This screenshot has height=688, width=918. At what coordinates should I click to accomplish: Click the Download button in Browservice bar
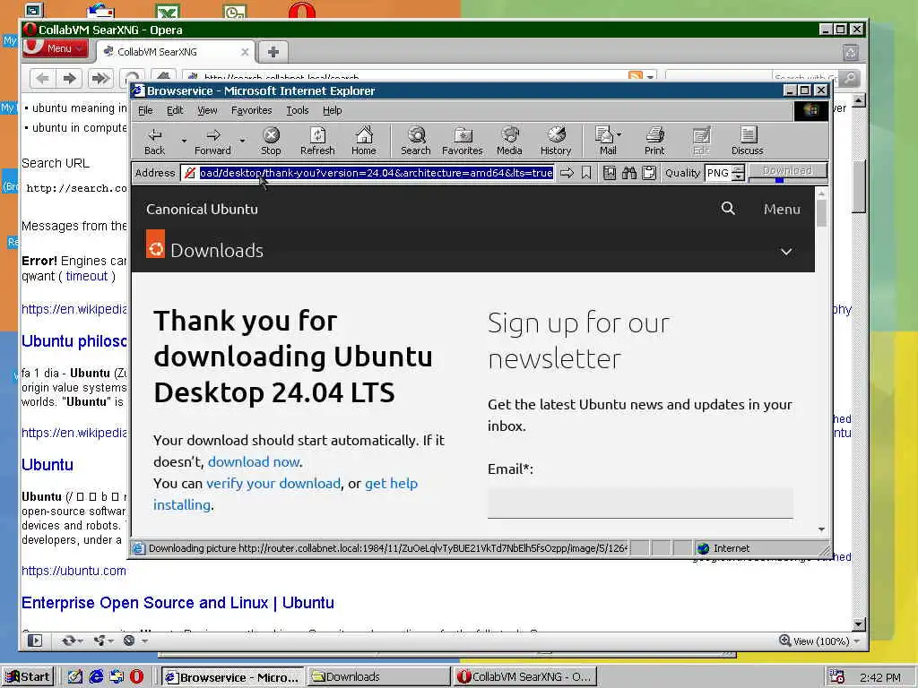tap(787, 170)
